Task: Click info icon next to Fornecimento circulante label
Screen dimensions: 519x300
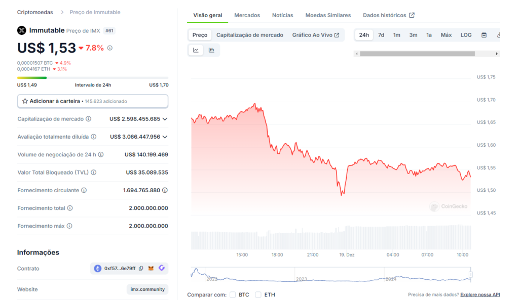Action: 84,190
